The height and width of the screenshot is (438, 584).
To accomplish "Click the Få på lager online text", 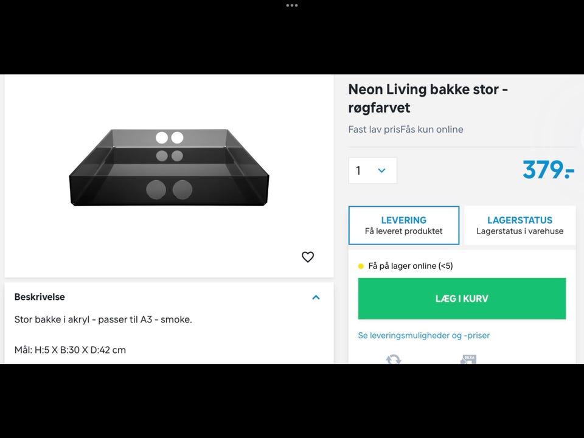I will coord(411,266).
